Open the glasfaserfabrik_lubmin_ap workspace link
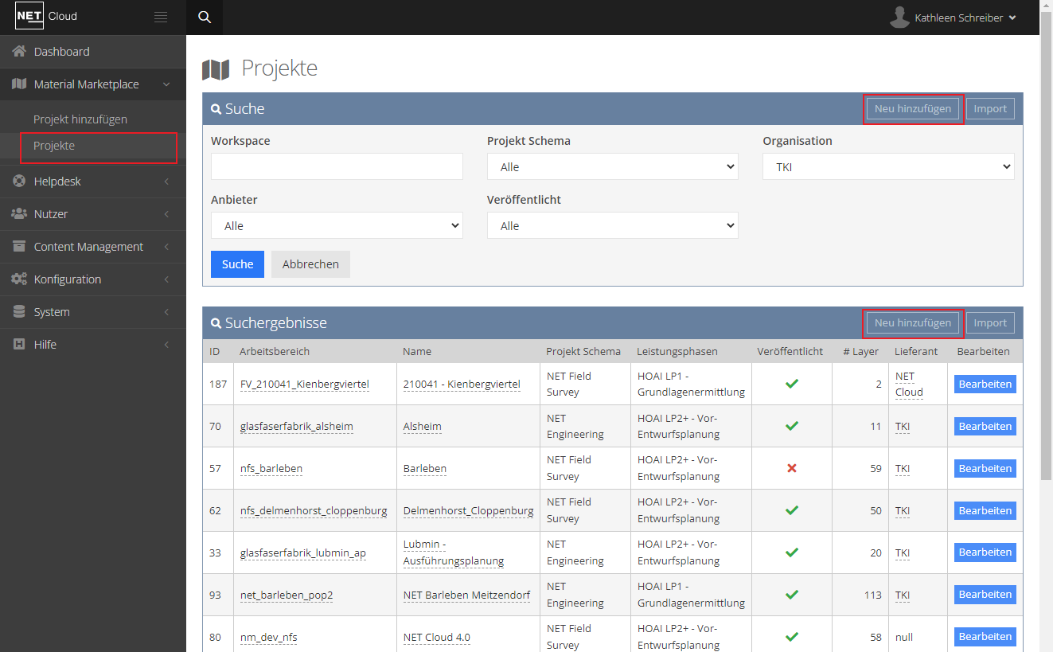 tap(303, 552)
